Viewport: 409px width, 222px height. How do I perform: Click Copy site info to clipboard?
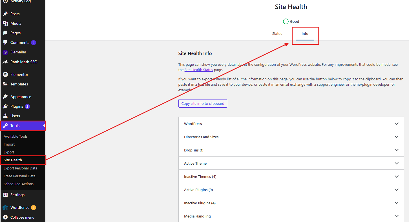(x=203, y=103)
